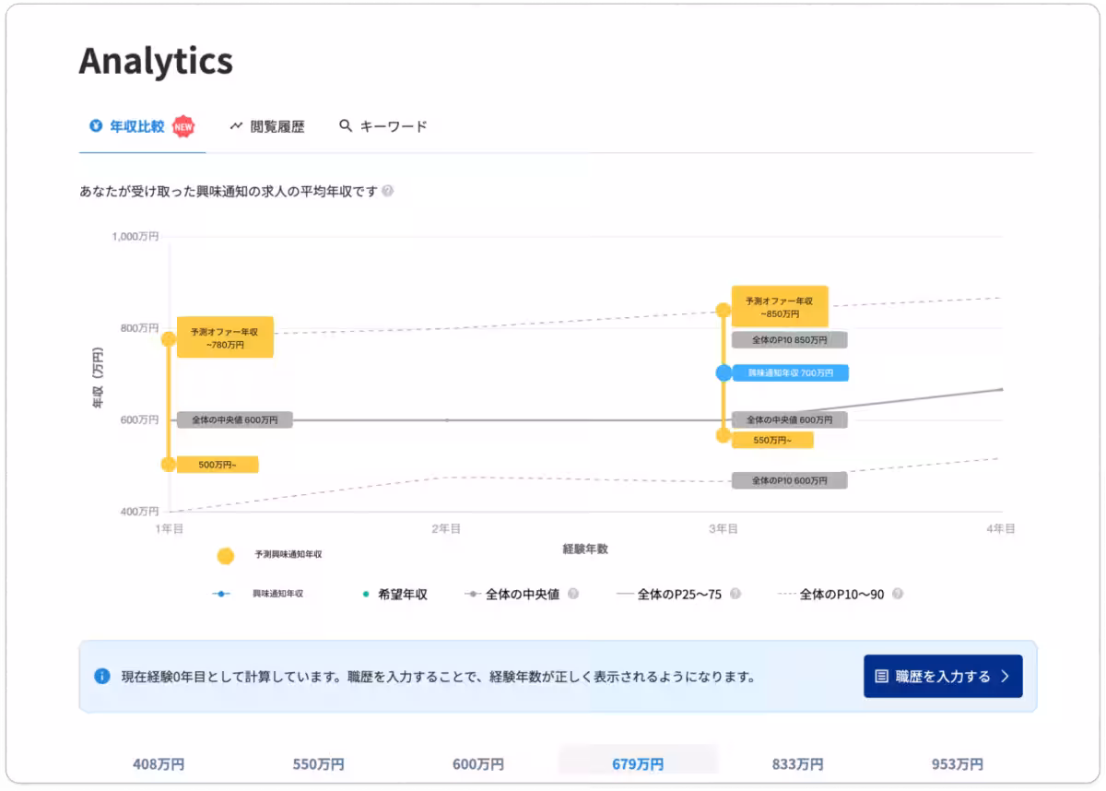Click help icon next to 全体のP10〜90 legend

coord(897,595)
